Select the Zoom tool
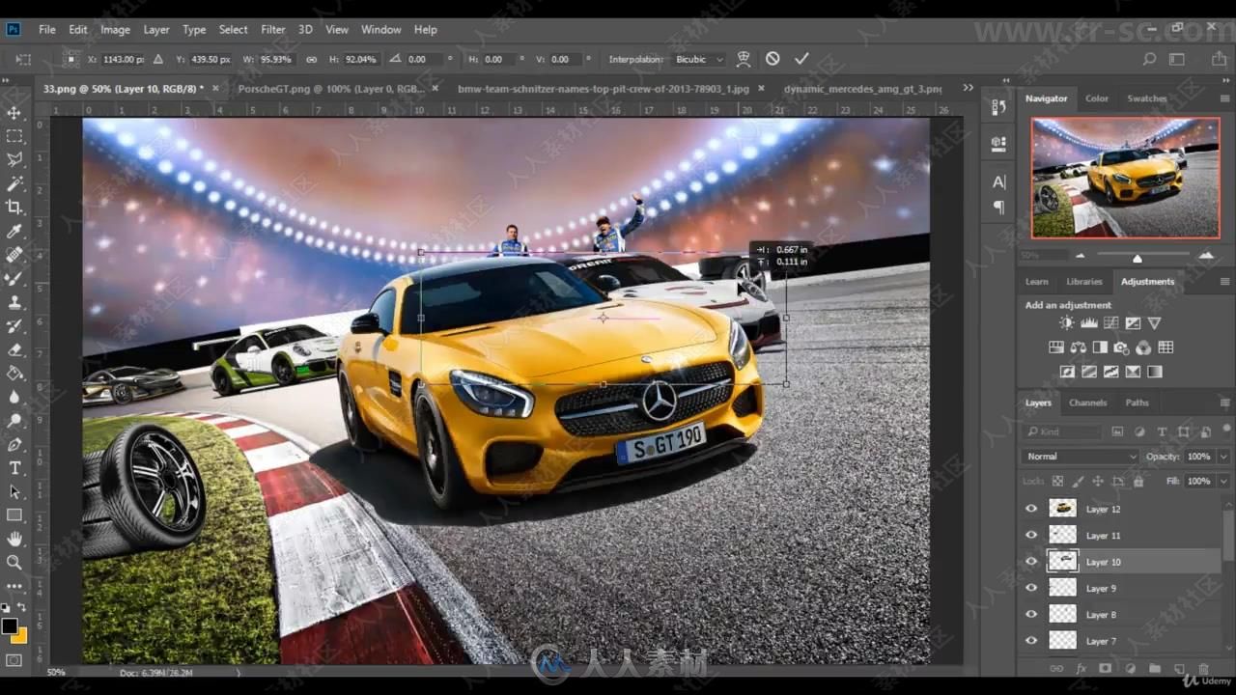The image size is (1236, 695). [14, 562]
